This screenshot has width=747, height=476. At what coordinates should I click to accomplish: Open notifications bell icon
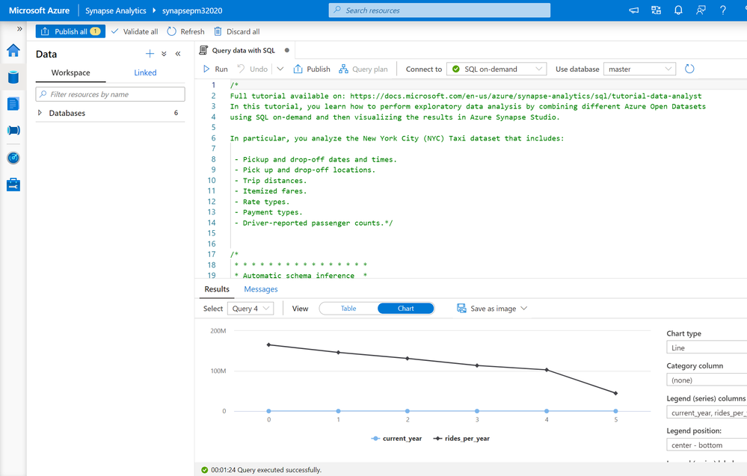tap(678, 10)
